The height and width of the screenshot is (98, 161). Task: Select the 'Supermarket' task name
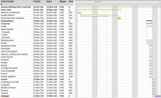(x=7, y=29)
